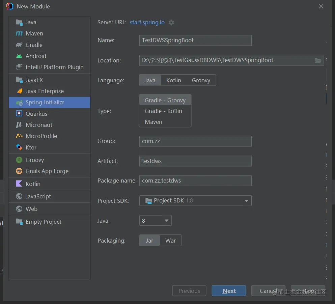
Task: Open the Empty Project generator
Action: click(x=43, y=222)
